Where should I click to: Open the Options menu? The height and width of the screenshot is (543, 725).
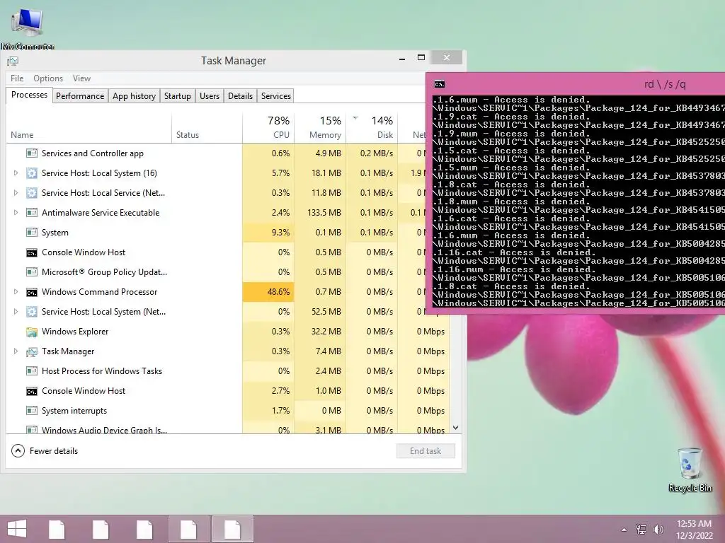click(48, 78)
